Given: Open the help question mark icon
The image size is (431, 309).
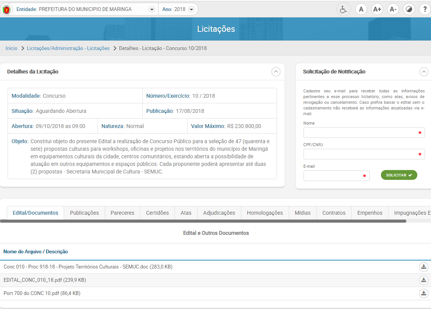Looking at the screenshot, I should pyautogui.click(x=425, y=9).
